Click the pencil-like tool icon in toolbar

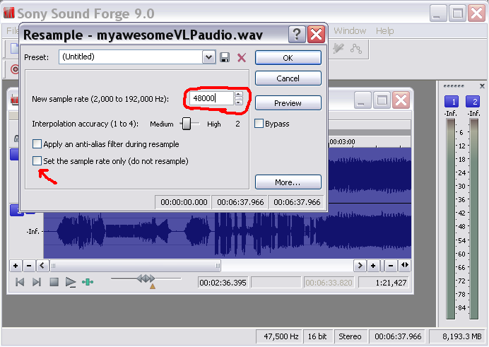click(x=338, y=48)
